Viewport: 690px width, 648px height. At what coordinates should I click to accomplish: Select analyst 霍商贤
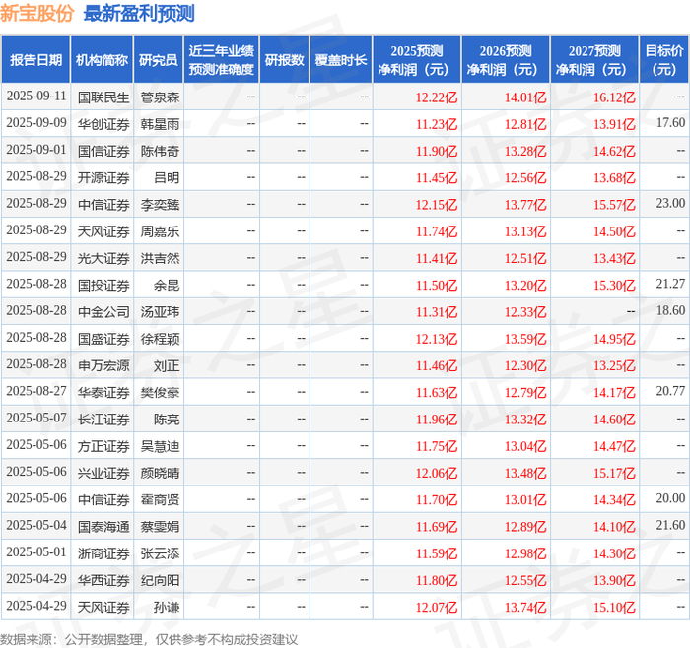(x=160, y=499)
